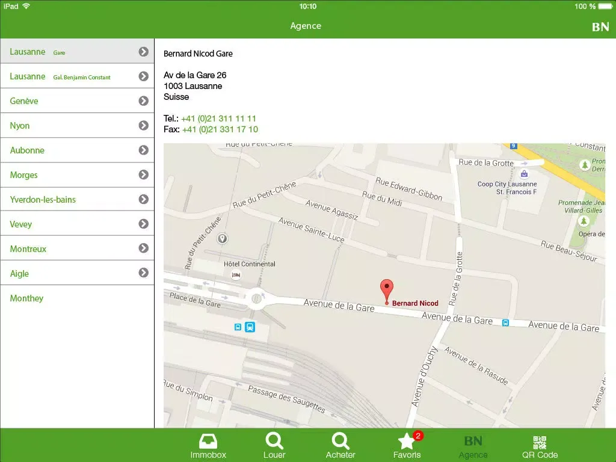This screenshot has height=462, width=616.
Task: Open Vevey row chevron arrow
Action: tap(143, 224)
